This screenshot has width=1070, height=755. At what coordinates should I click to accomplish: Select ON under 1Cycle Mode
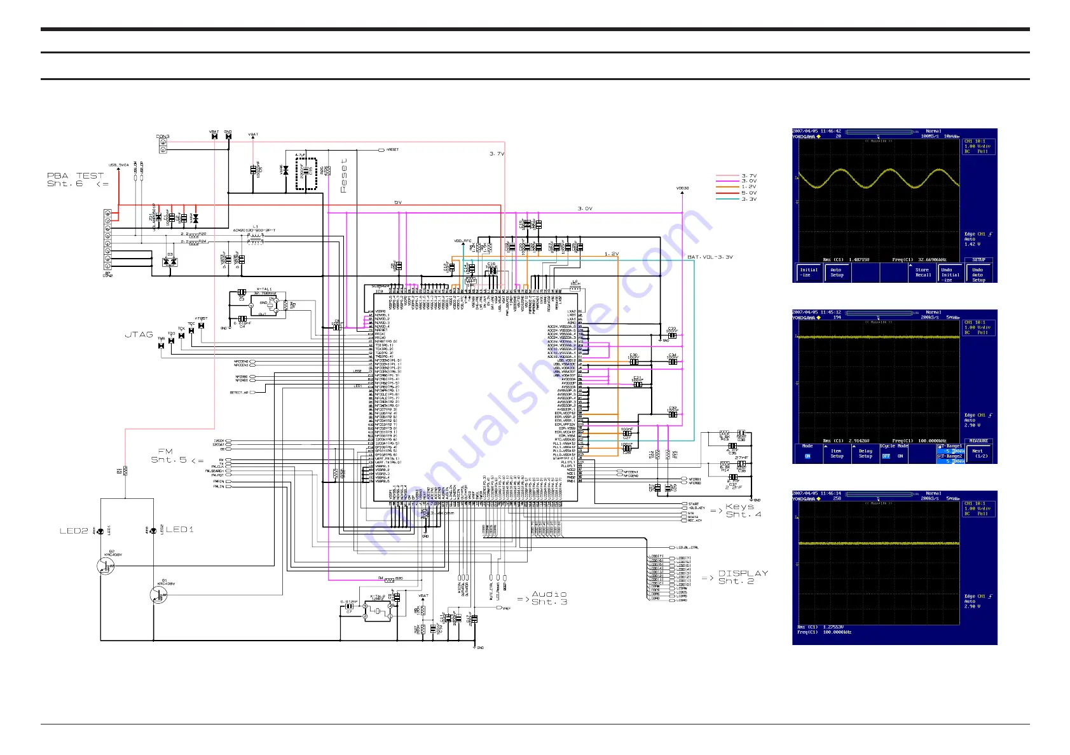pos(900,456)
